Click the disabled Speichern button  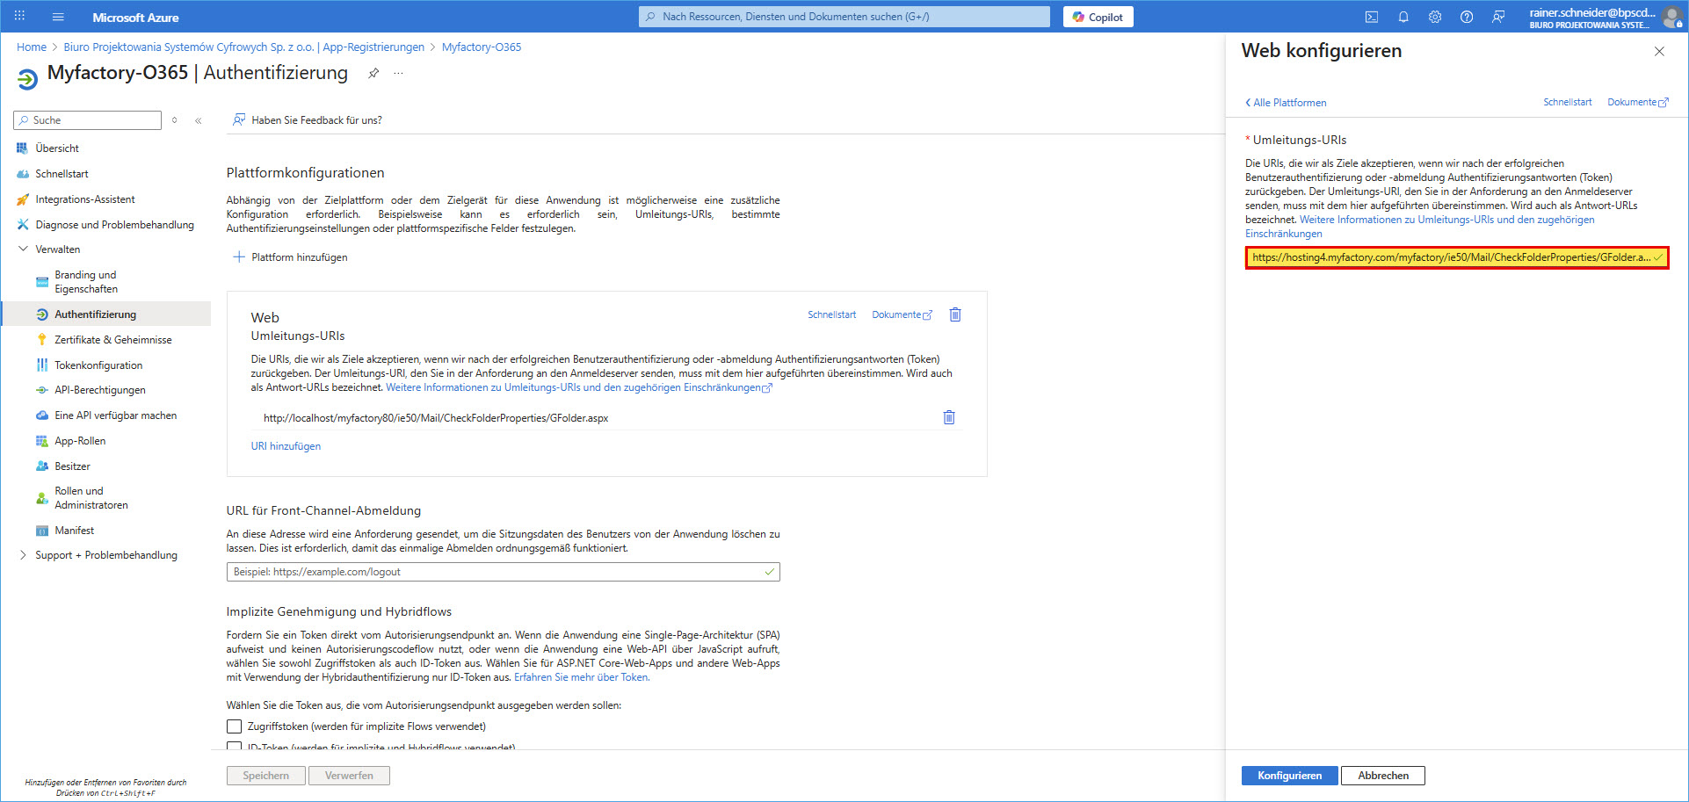pyautogui.click(x=265, y=776)
